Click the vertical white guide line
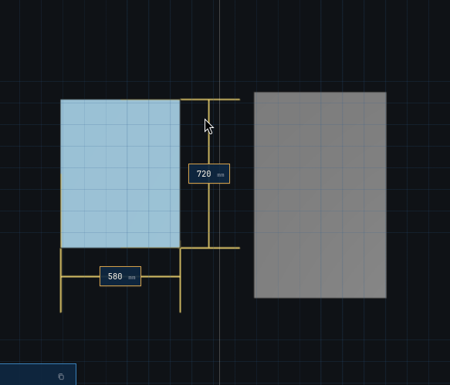This screenshot has width=450, height=385. point(220,57)
